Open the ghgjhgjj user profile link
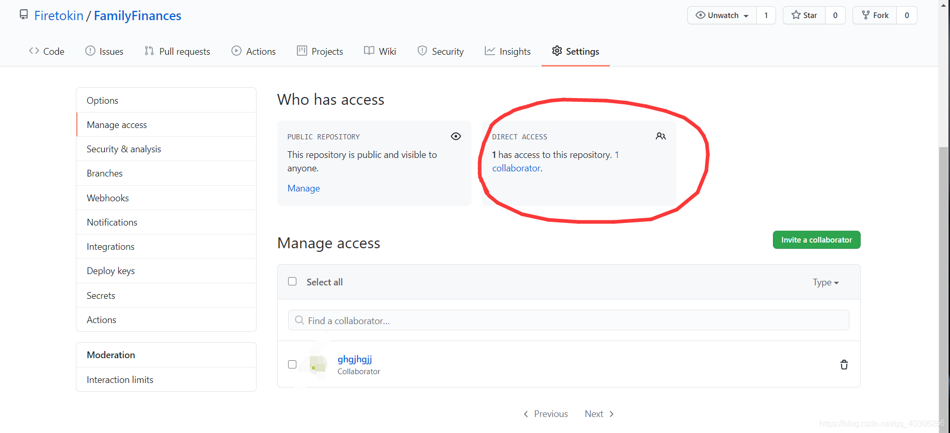Viewport: 950px width, 433px height. click(x=355, y=359)
